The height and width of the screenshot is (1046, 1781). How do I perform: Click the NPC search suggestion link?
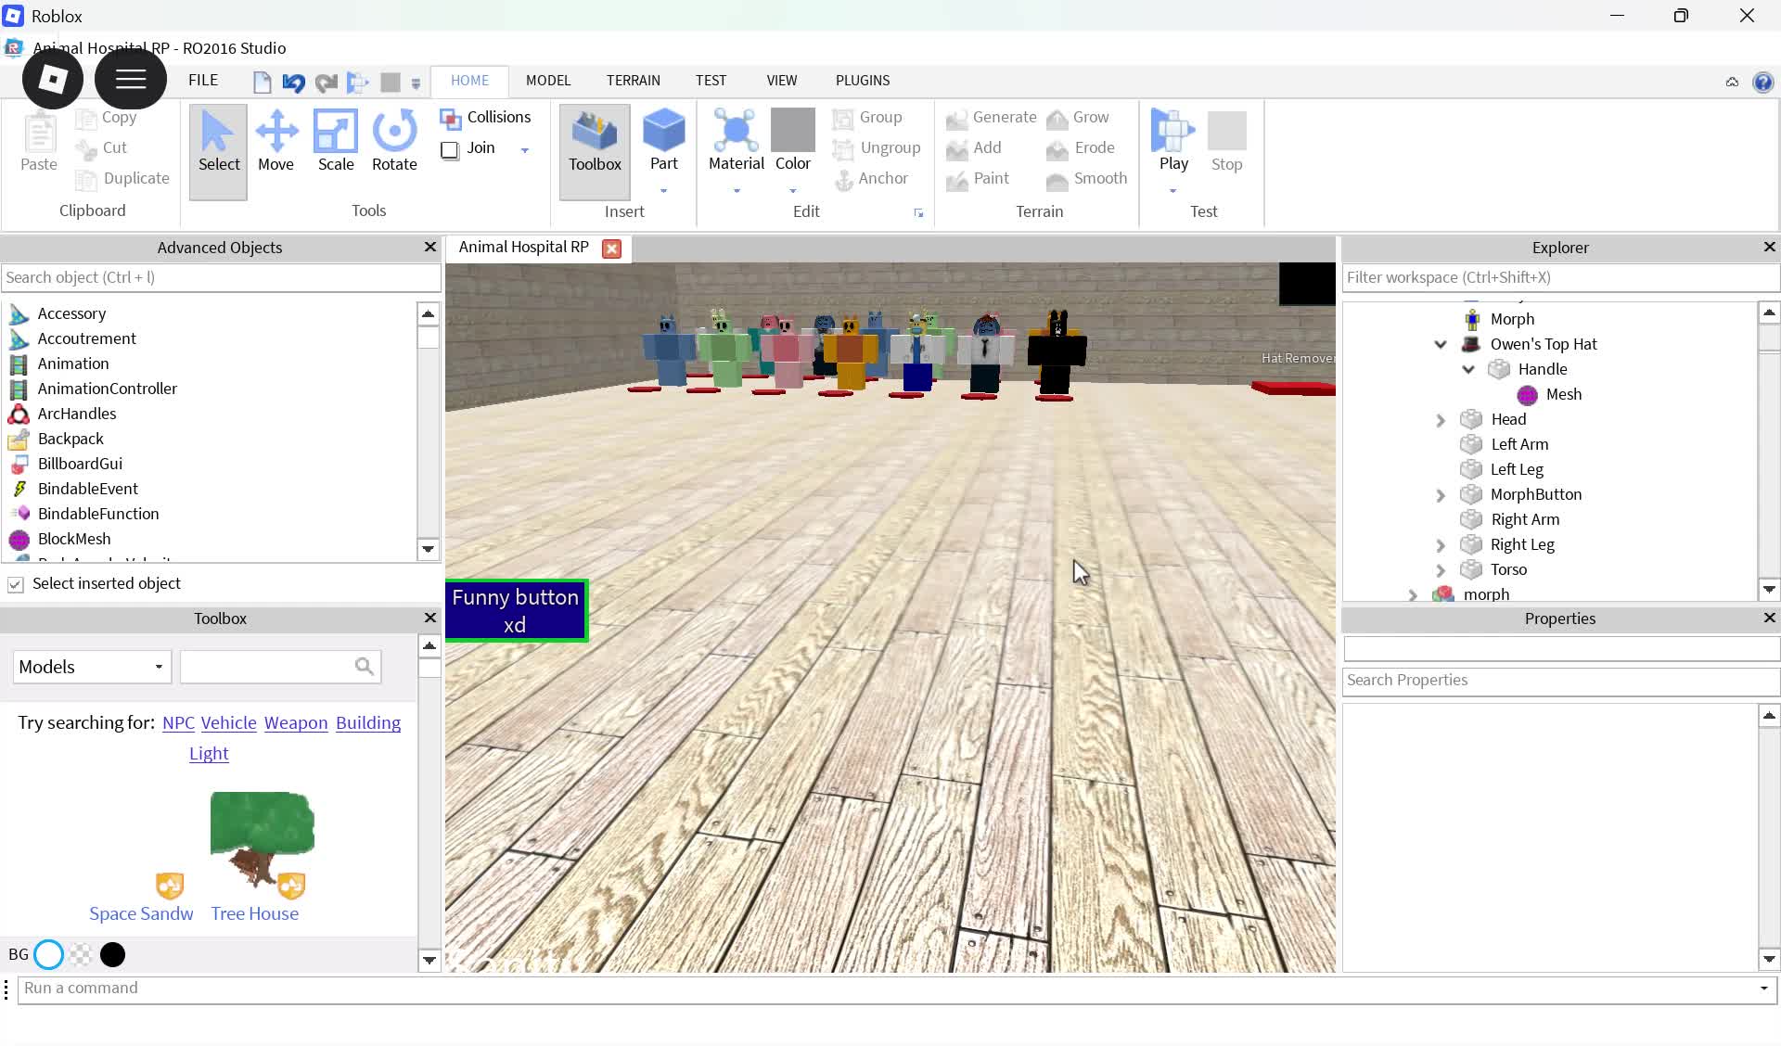point(178,723)
